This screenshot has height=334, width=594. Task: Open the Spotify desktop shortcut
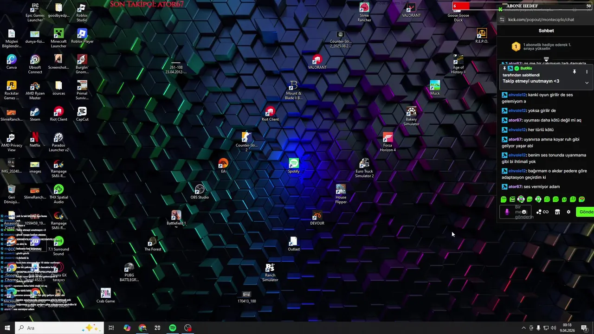click(x=294, y=166)
